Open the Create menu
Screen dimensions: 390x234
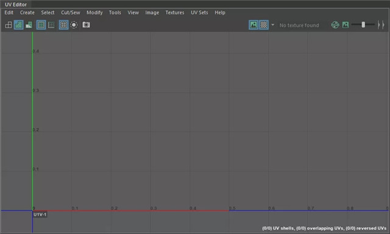click(27, 12)
